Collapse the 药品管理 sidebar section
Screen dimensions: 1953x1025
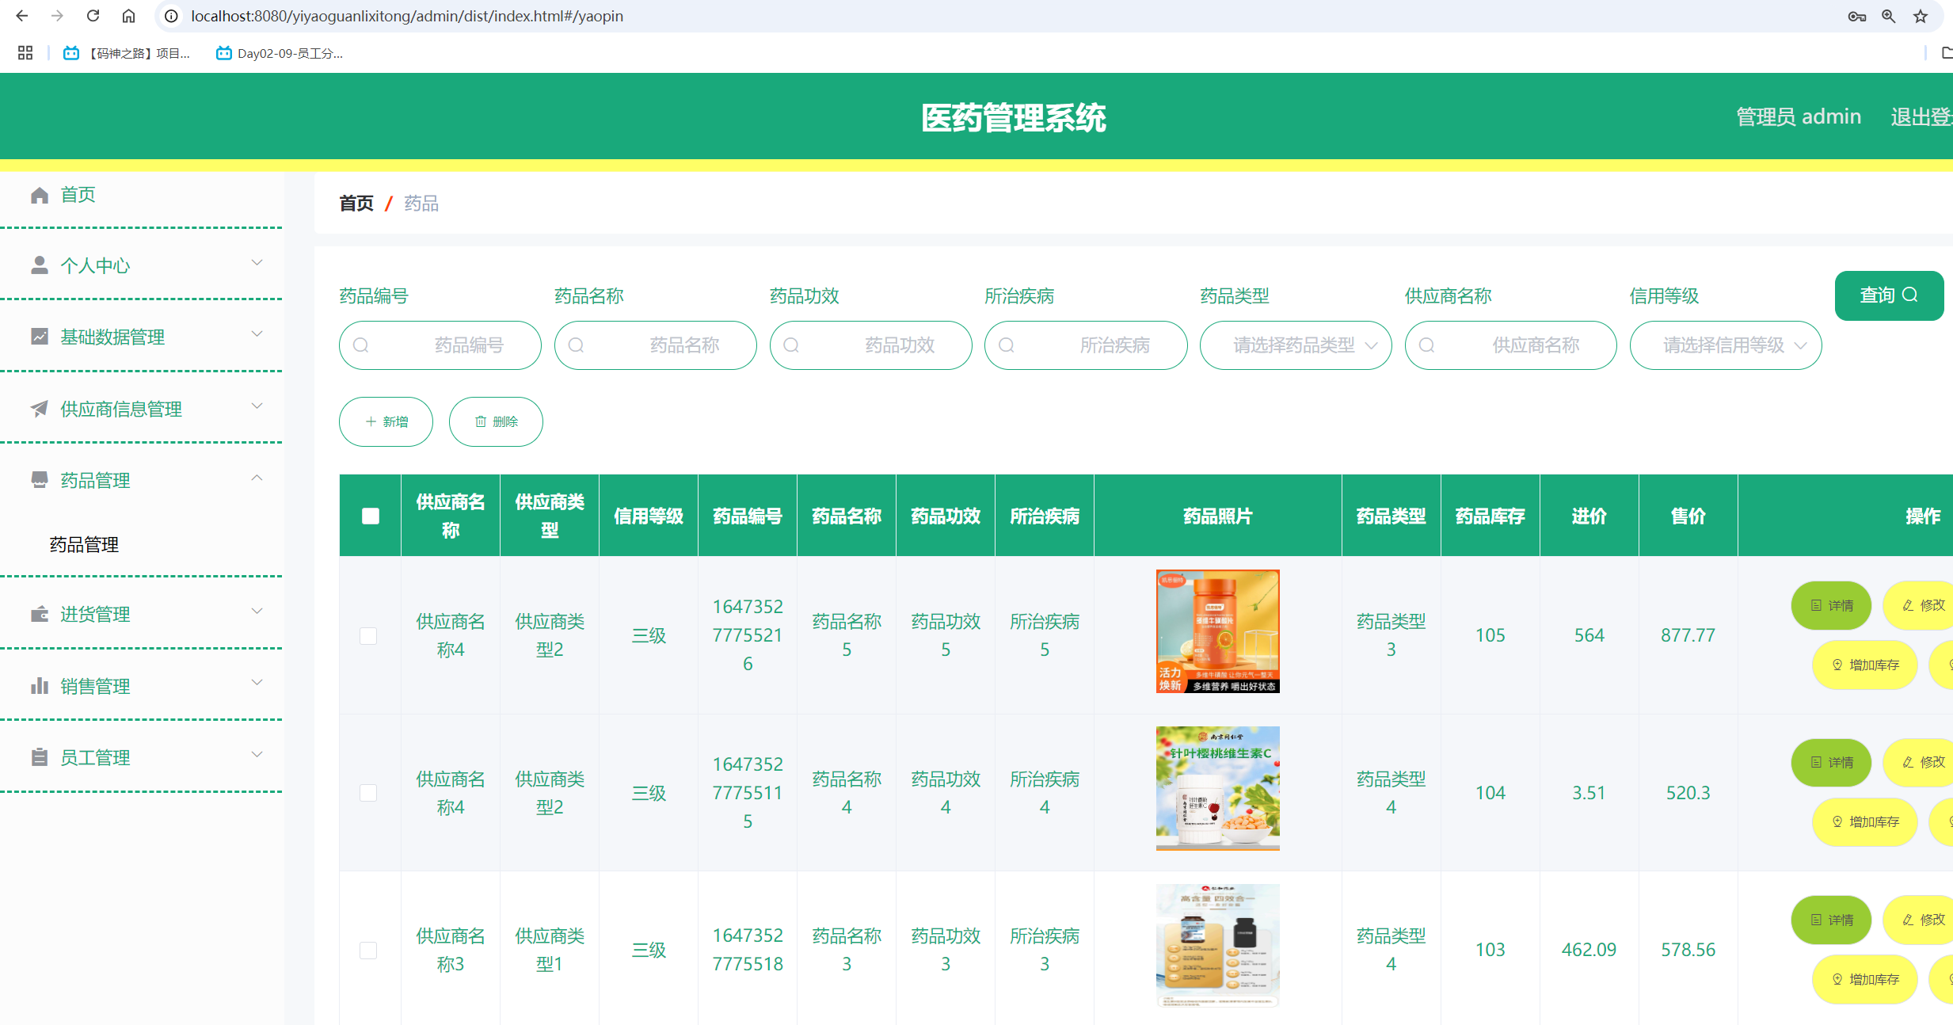(x=257, y=479)
